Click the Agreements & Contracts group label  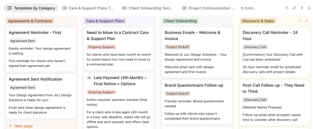[30, 21]
